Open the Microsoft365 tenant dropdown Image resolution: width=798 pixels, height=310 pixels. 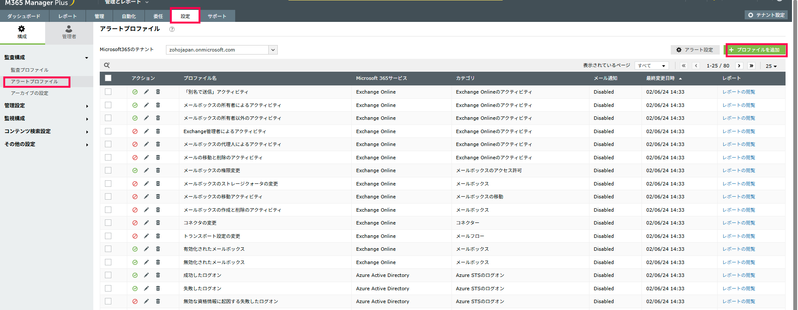tap(273, 50)
